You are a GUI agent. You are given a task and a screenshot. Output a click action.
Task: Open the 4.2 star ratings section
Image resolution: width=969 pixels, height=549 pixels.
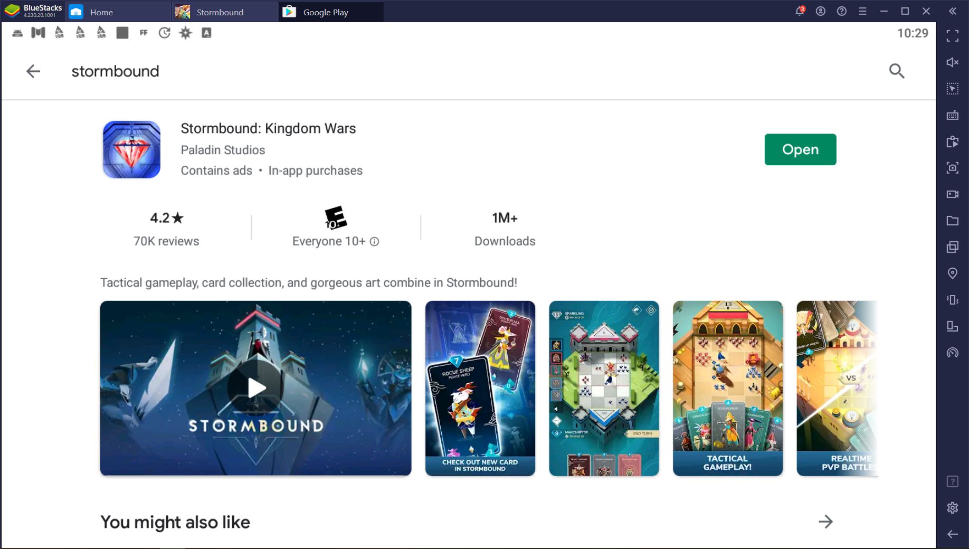[166, 229]
